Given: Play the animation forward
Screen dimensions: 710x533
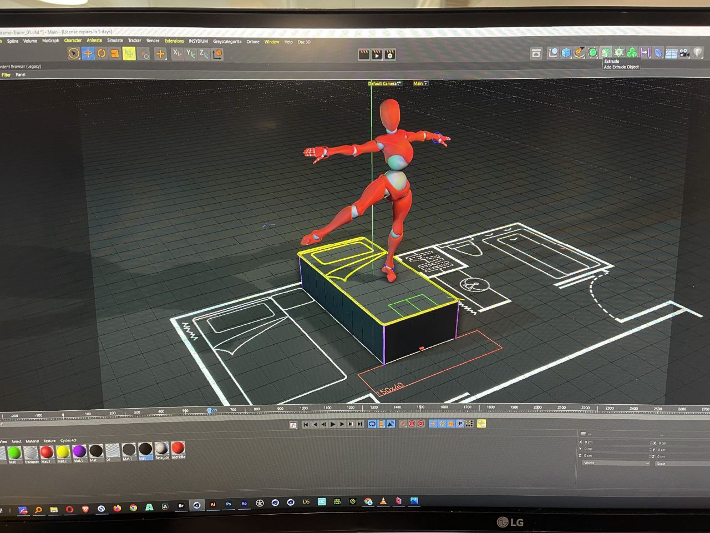Looking at the screenshot, I should point(333,424).
